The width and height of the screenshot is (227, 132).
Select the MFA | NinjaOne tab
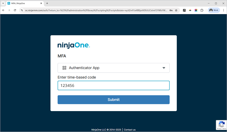(x=25, y=3)
